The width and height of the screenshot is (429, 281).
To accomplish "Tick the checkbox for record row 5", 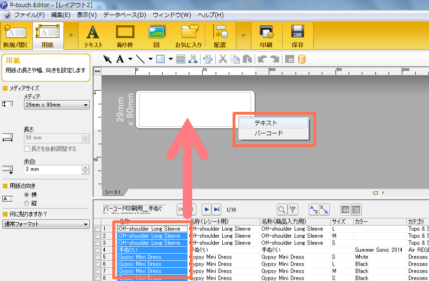I will (97, 257).
